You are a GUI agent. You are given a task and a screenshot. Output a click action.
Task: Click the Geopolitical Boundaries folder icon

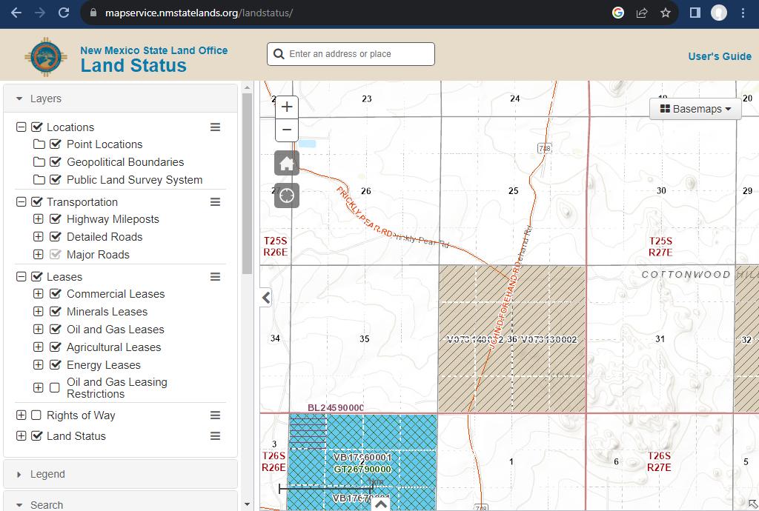[39, 162]
